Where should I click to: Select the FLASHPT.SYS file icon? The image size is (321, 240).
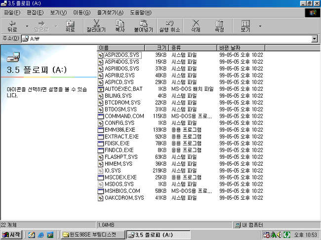(x=100, y=157)
